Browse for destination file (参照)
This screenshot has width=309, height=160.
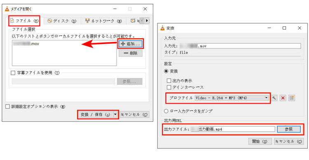(x=289, y=129)
